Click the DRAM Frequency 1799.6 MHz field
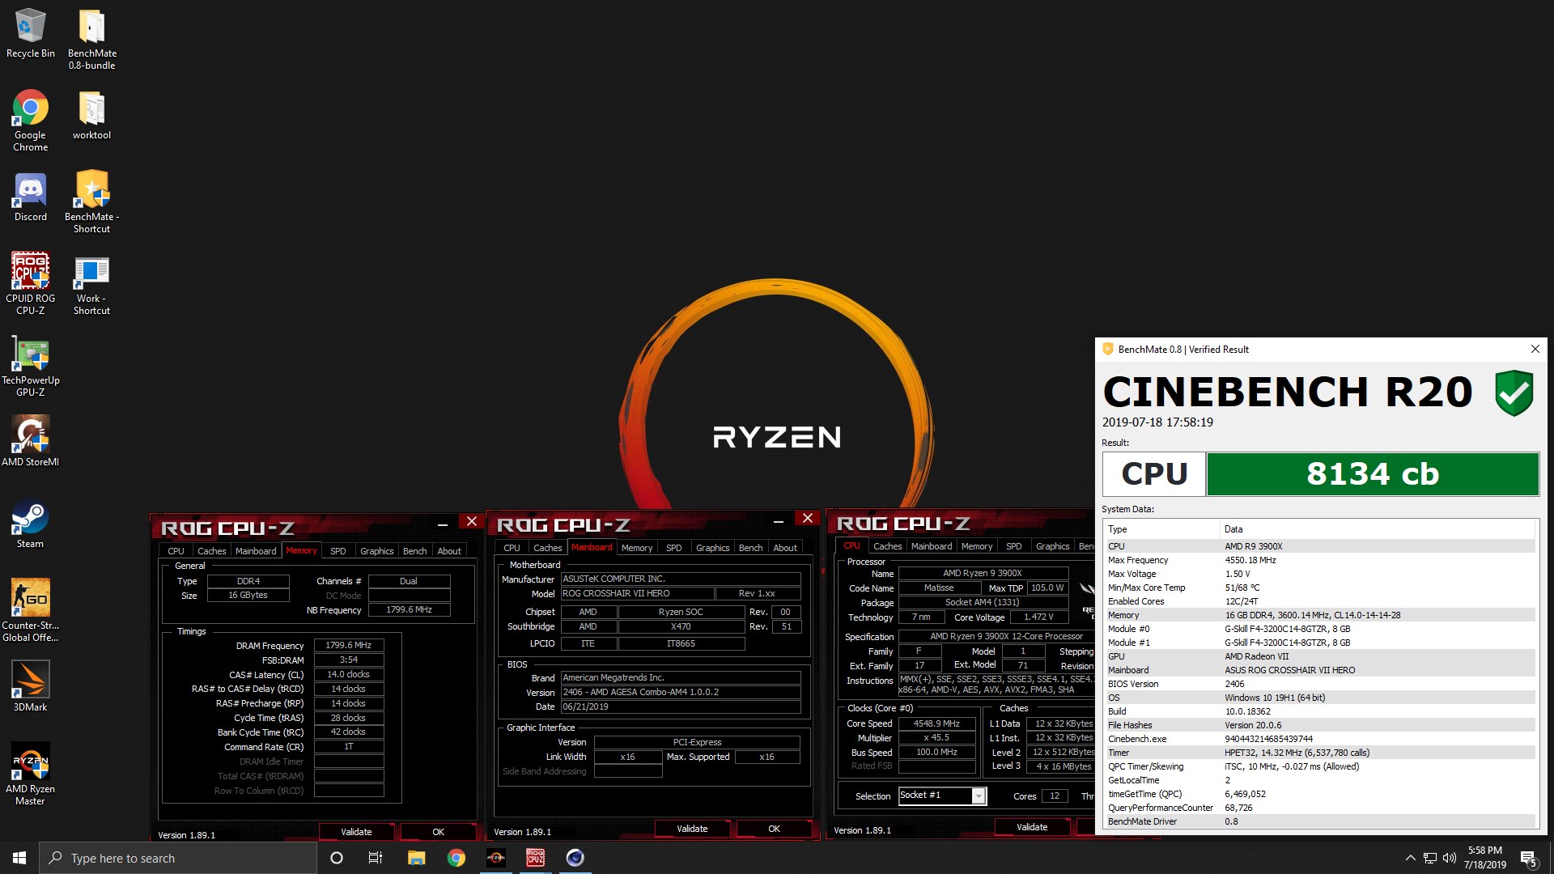The height and width of the screenshot is (874, 1554). [349, 645]
